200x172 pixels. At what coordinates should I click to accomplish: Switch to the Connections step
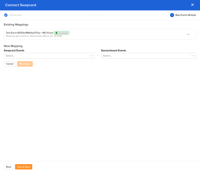(x=16, y=15)
